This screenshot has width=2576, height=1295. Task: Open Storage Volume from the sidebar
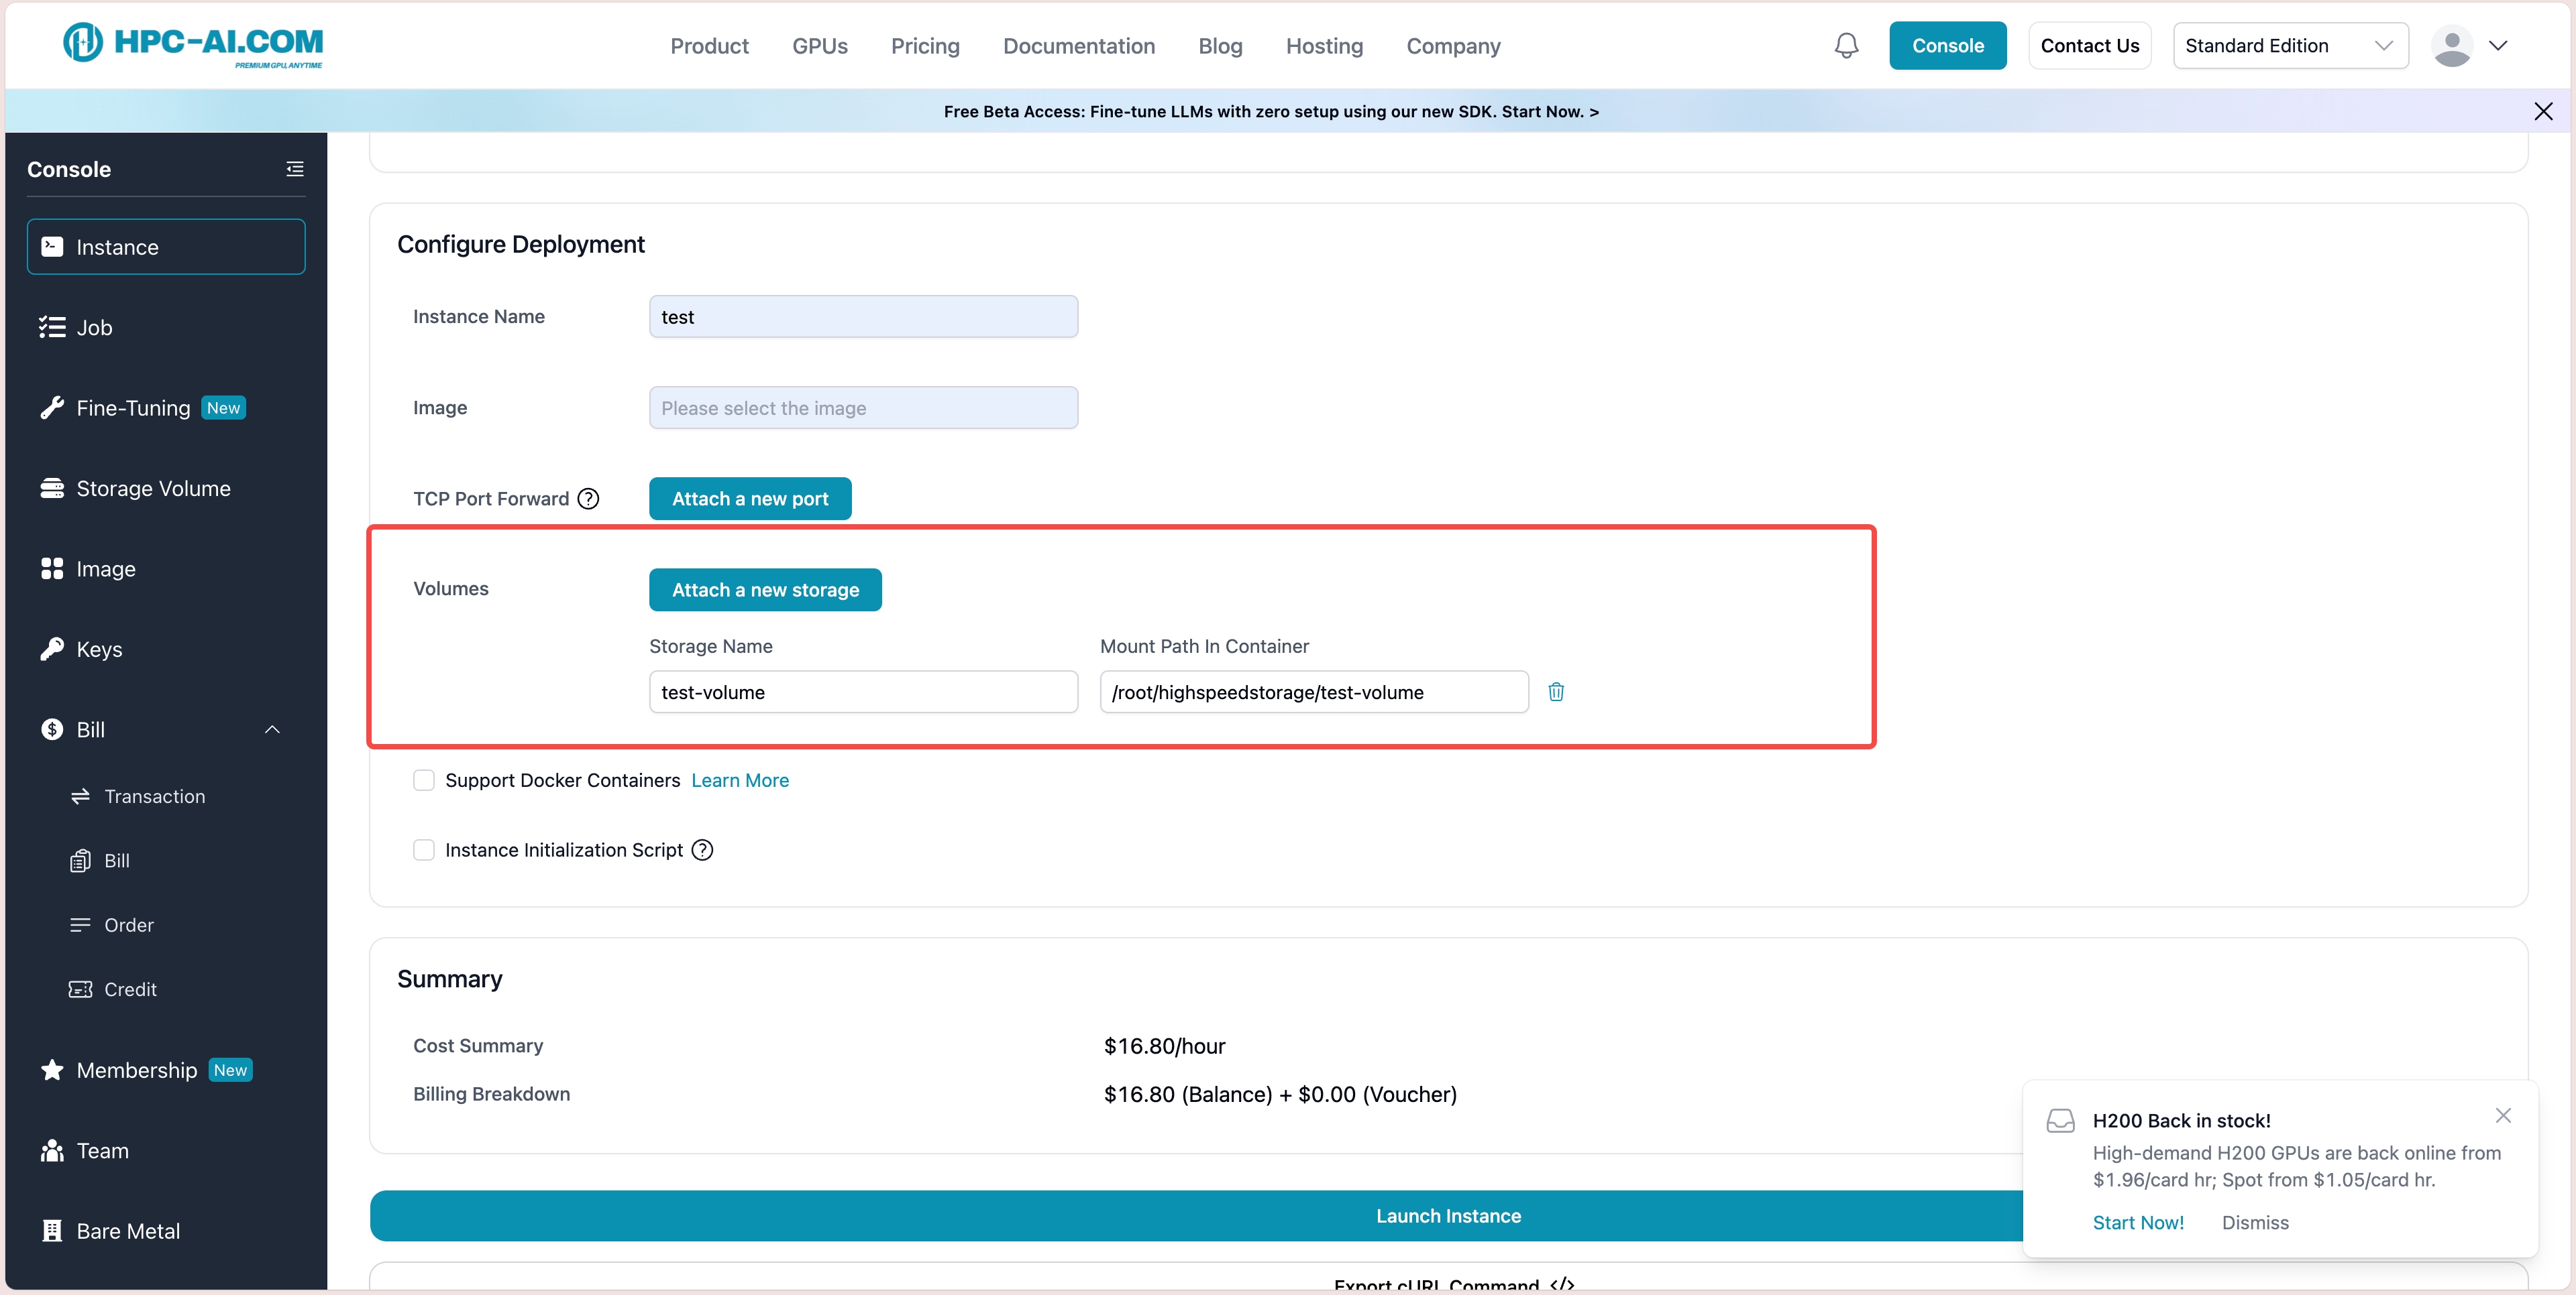point(153,489)
